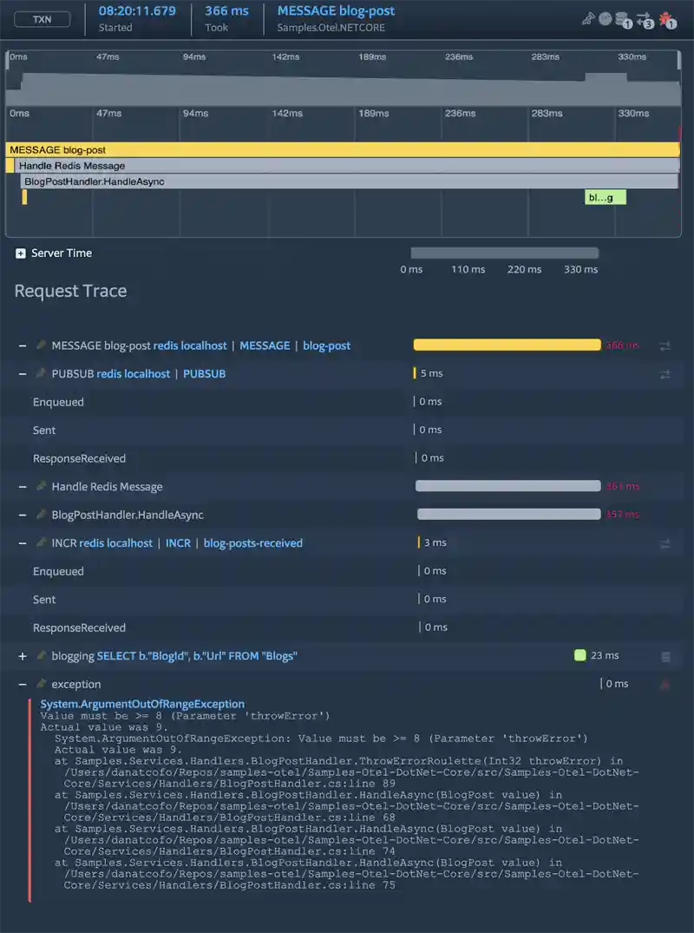Click the database icon on the blogging SELECT row
The image size is (694, 933).
pyautogui.click(x=665, y=657)
